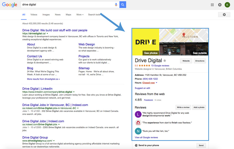Open the Blog sitelink
Image resolution: width=234 pixels, height=149 pixels.
point(30,68)
